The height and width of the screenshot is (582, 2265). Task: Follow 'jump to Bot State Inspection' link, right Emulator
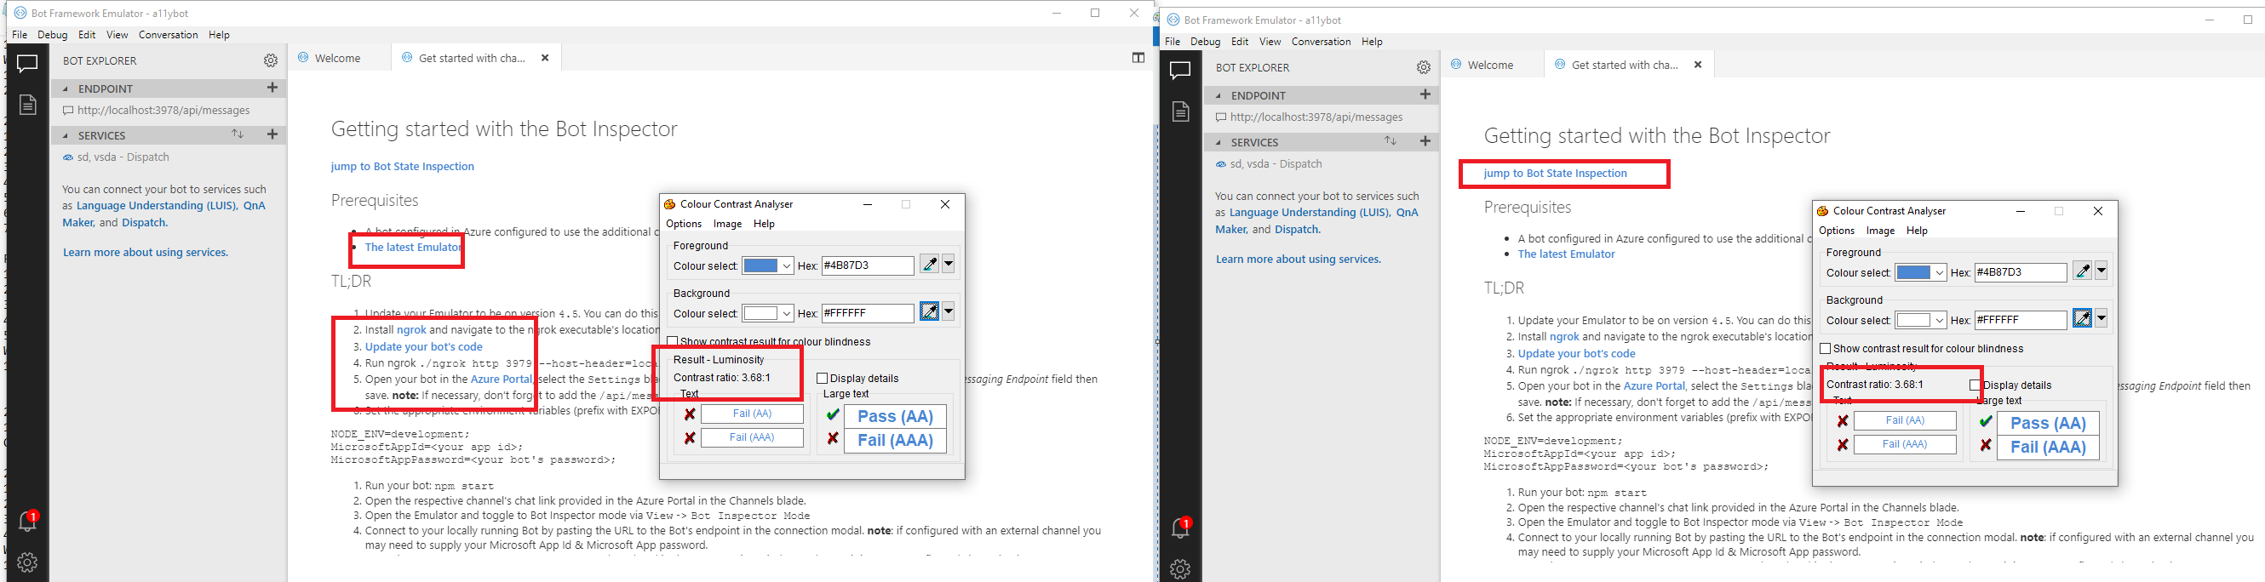pos(1556,174)
